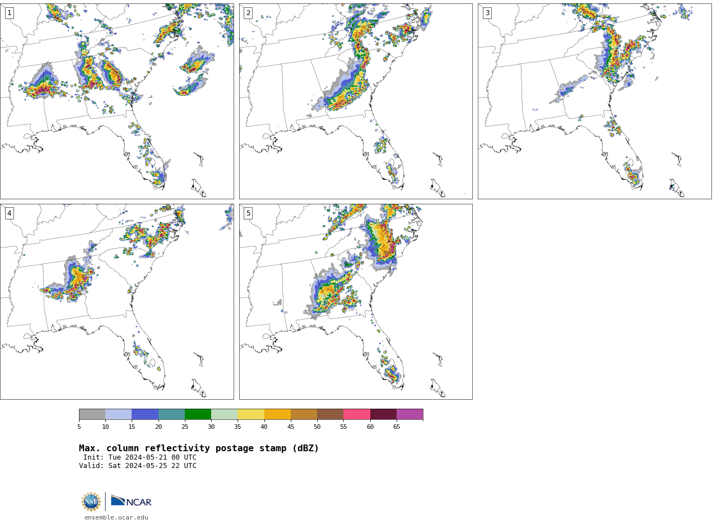717x524 pixels.
Task: Click the Valid: Sat 2024-05-25 22 UTC text
Action: point(138,466)
